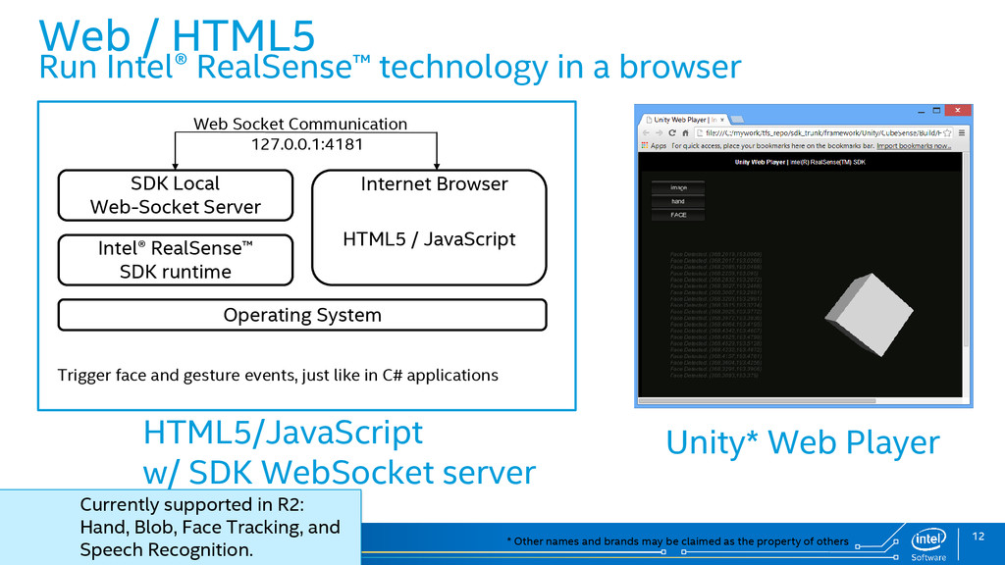Click the Intel Software logo
Viewport: 1005px width, 565px height.
pyautogui.click(x=928, y=544)
